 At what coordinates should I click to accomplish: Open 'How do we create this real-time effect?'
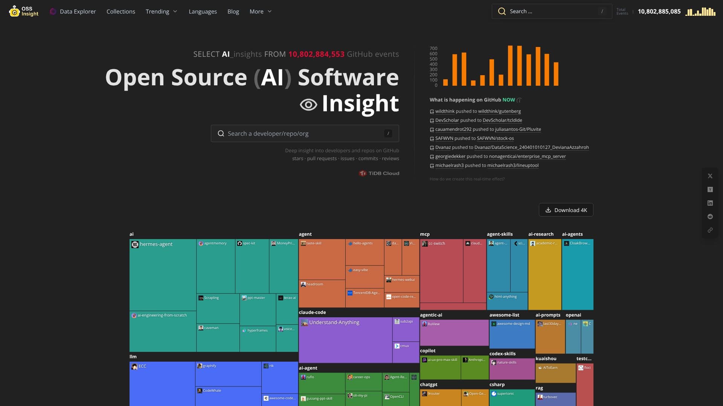[467, 179]
